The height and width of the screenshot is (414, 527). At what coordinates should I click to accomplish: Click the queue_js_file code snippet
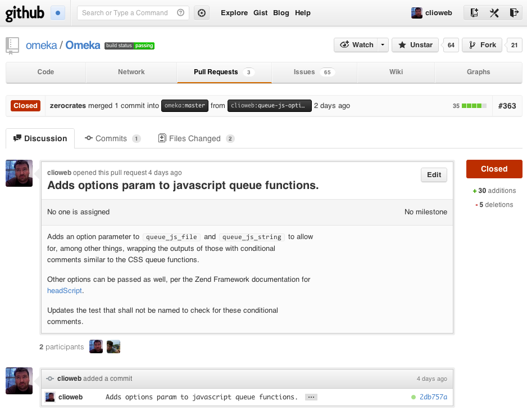point(171,237)
